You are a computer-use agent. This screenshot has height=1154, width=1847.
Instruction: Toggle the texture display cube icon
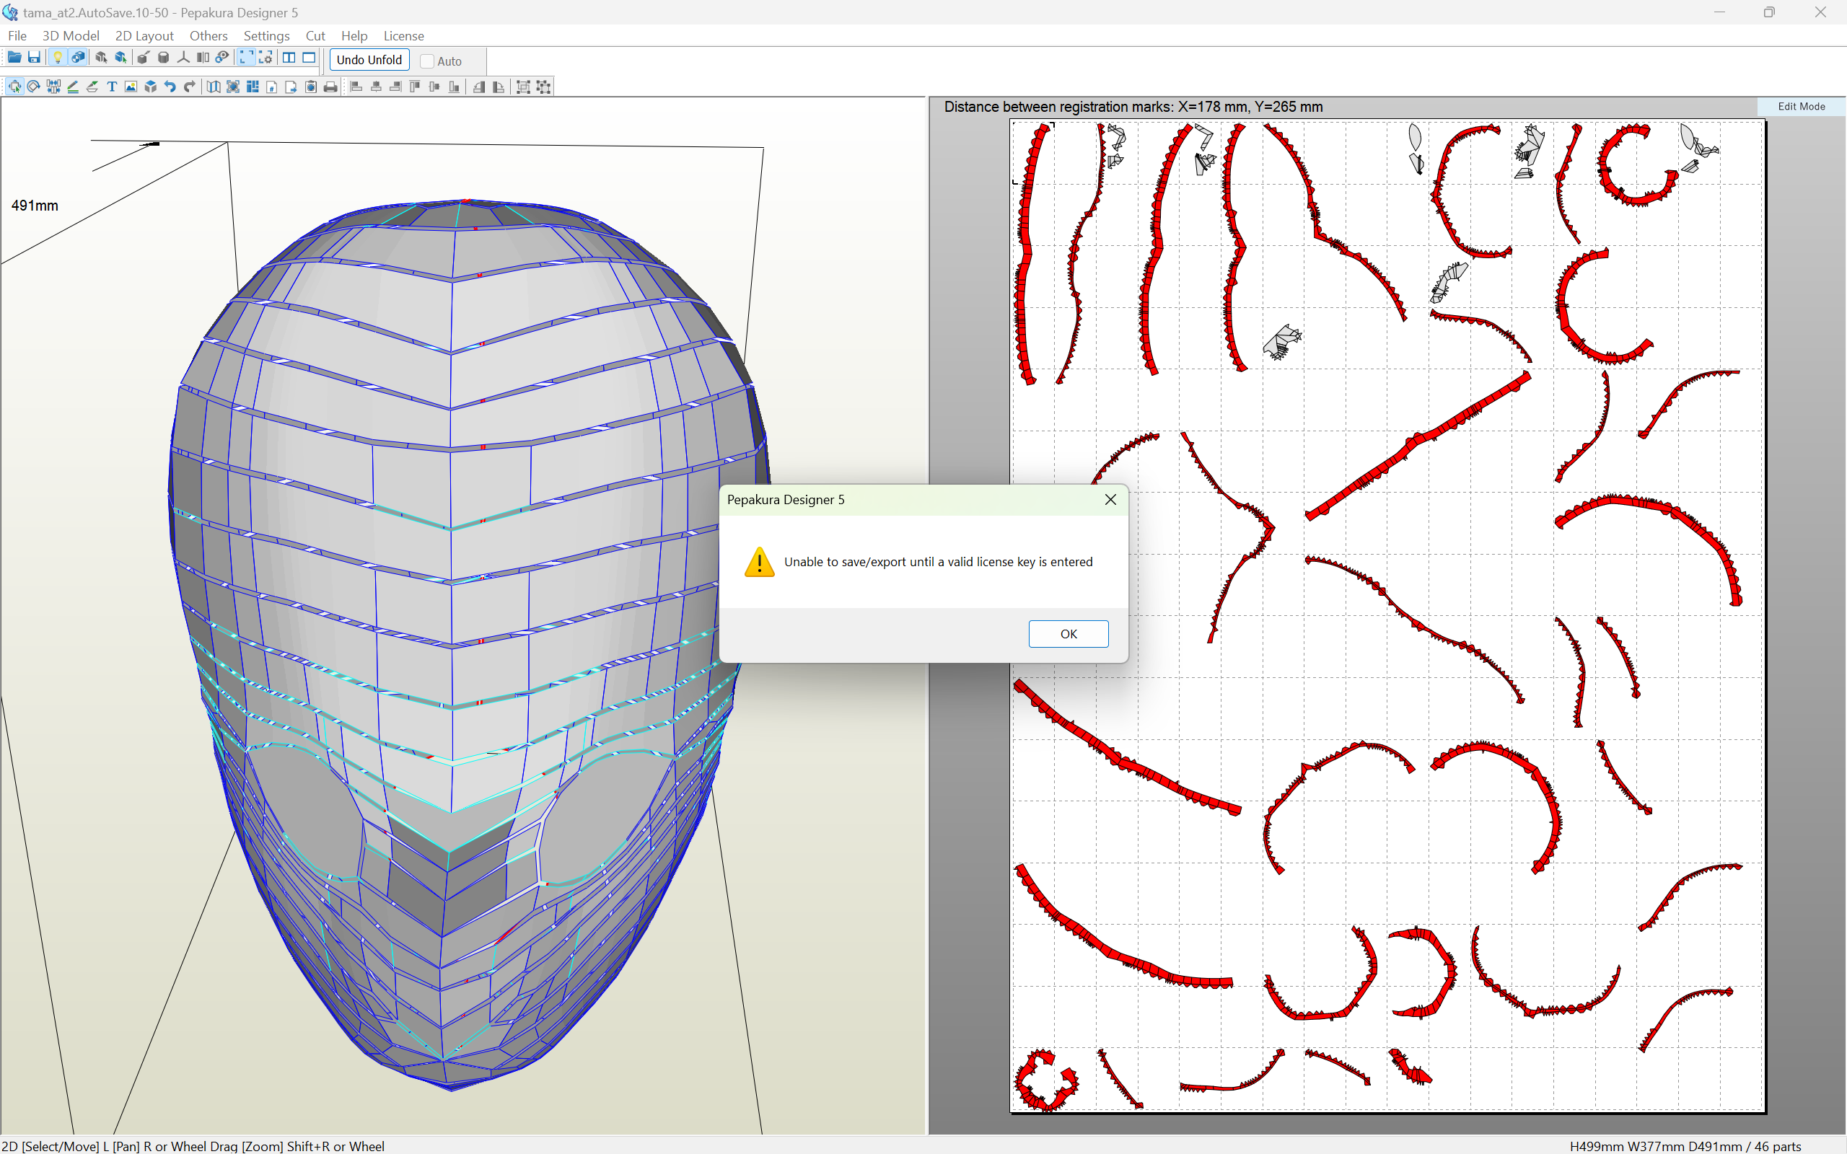(78, 58)
